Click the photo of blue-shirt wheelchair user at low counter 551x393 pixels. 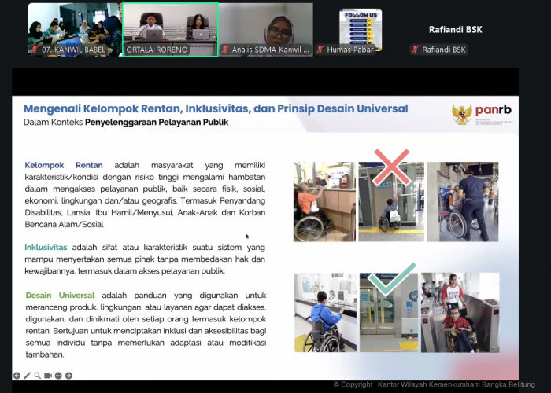tap(325, 312)
